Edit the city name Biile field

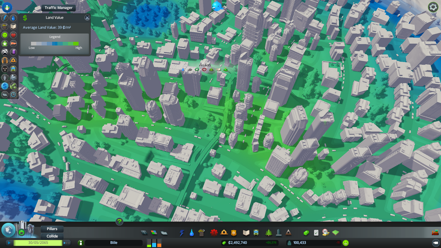point(114,243)
